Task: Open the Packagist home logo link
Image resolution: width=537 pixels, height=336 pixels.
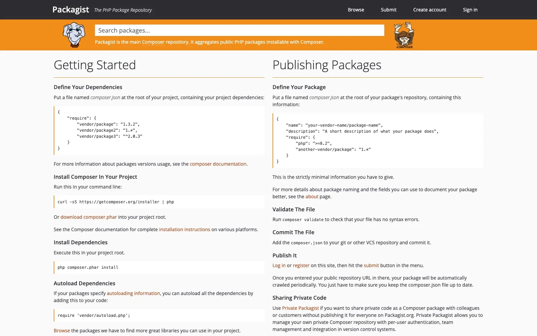Action: 71,10
